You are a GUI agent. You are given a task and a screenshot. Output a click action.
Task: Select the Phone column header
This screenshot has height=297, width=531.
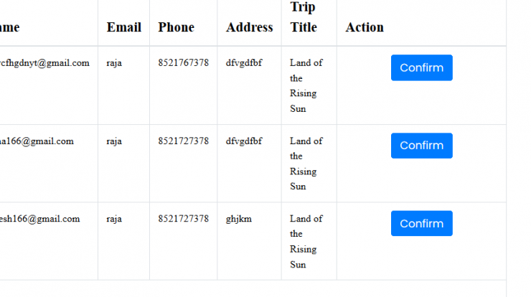(176, 27)
